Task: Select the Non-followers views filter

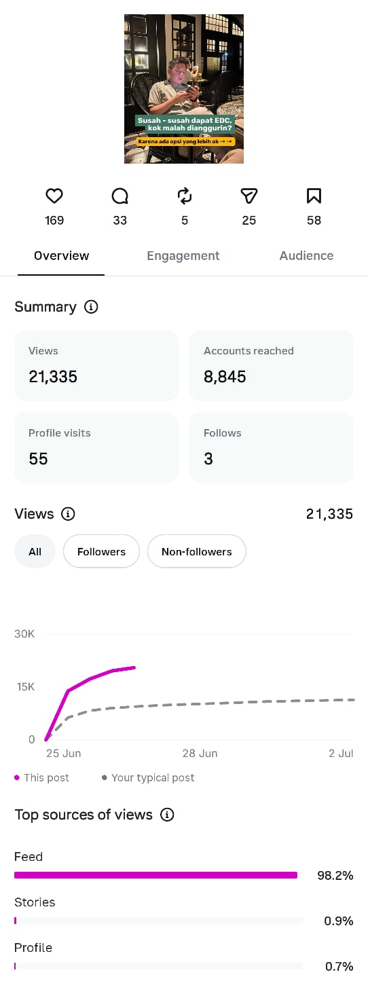Action: [197, 551]
